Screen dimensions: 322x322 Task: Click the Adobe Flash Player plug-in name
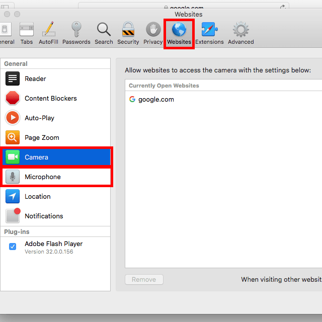point(54,244)
